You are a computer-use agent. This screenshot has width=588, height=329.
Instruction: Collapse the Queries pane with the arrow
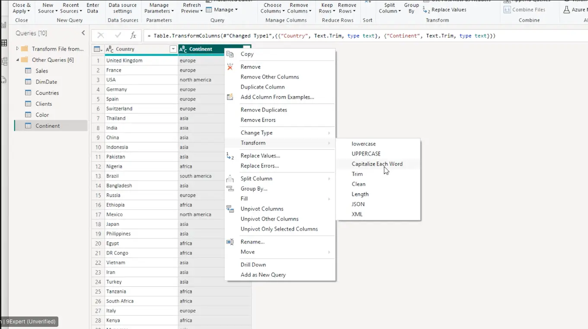(83, 33)
